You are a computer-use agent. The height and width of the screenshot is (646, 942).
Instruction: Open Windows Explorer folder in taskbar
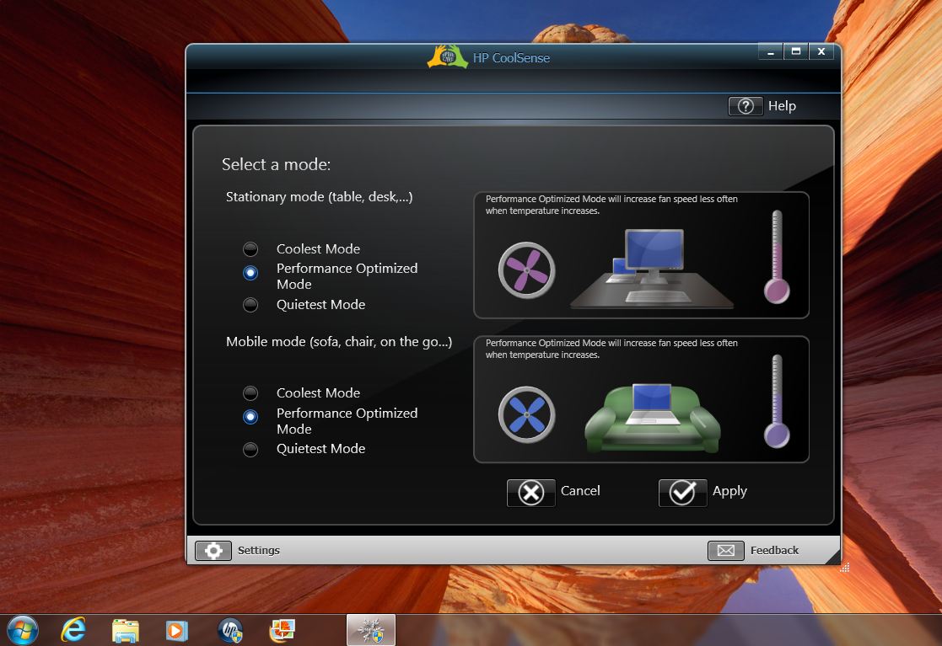126,631
